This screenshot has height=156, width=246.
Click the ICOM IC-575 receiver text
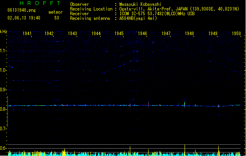coord(157,14)
